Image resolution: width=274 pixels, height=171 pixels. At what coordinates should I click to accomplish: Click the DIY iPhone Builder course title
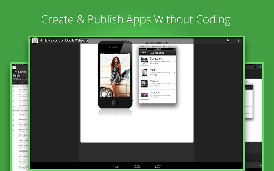point(20,74)
